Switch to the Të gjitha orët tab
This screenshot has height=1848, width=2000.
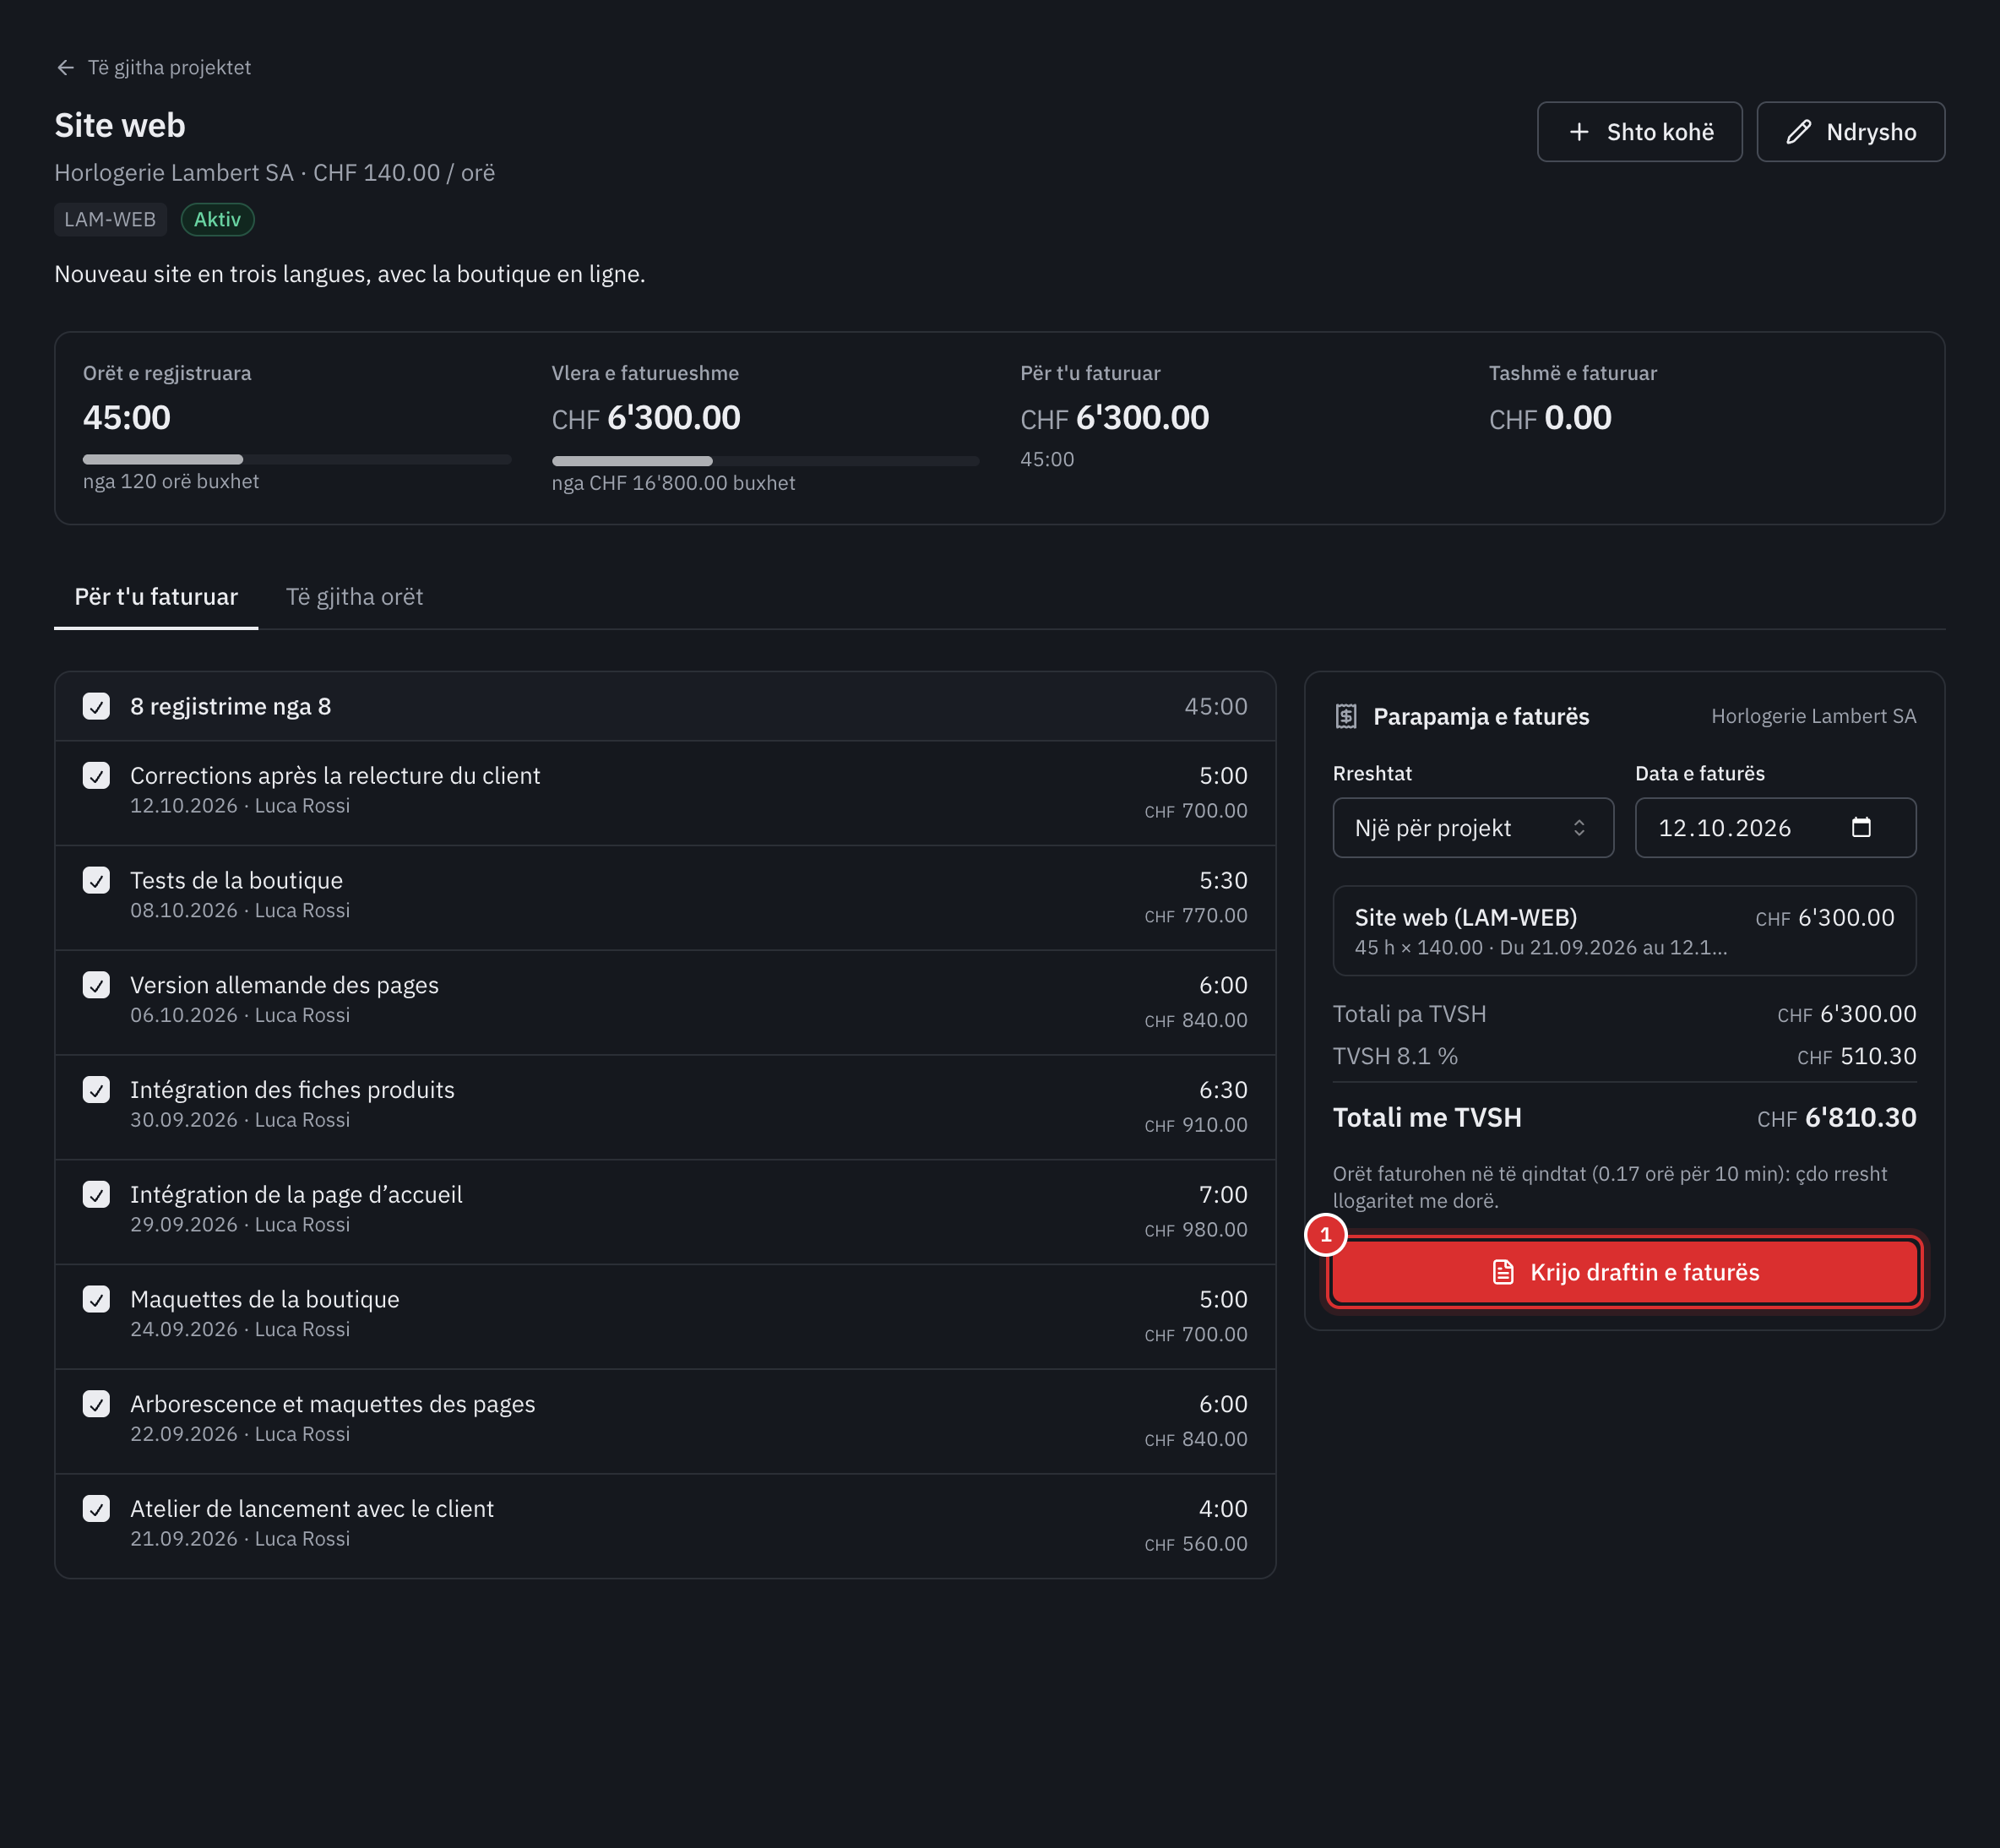click(x=354, y=597)
